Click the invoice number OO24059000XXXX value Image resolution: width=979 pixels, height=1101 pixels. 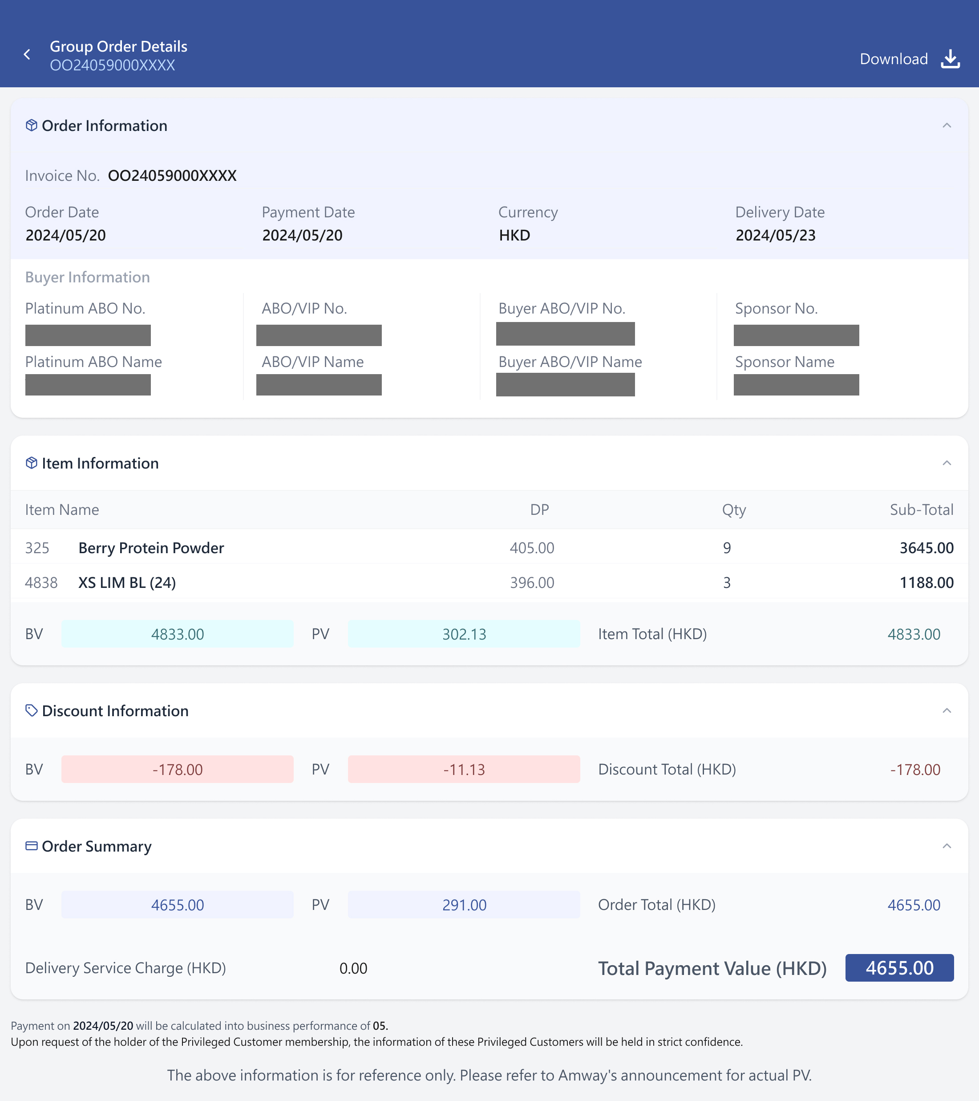[172, 175]
